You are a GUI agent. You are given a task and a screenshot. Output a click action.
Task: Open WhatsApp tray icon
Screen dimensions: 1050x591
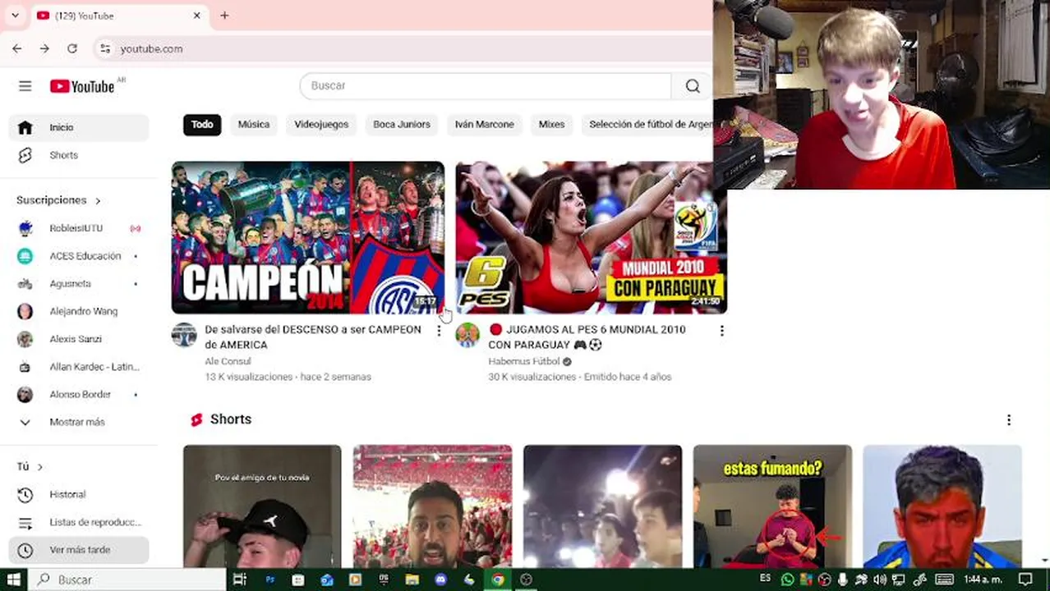point(788,580)
